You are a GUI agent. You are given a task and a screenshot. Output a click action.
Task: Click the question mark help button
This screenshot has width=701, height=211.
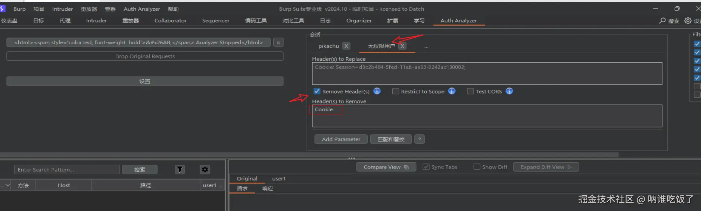420,139
